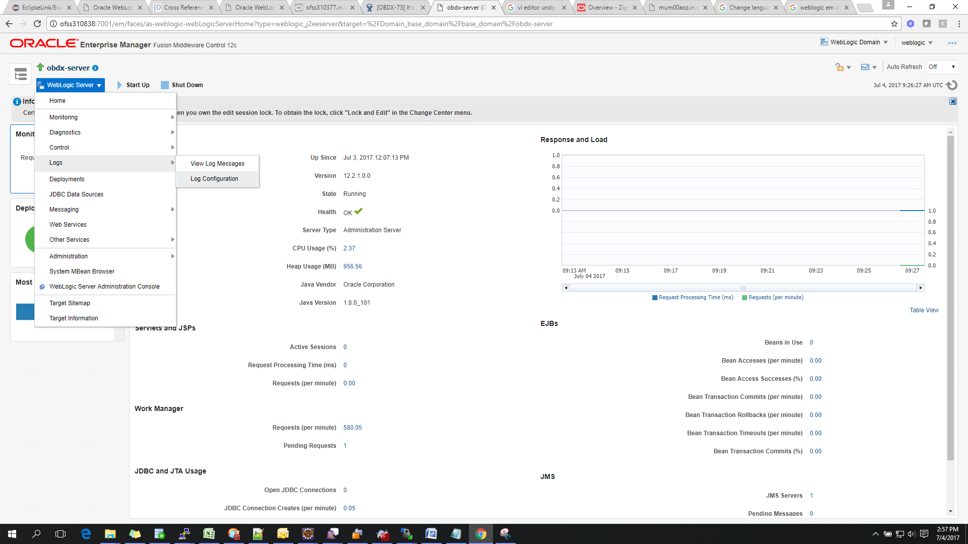Image resolution: width=968 pixels, height=544 pixels.
Task: Click the Start Up button
Action: pos(134,85)
